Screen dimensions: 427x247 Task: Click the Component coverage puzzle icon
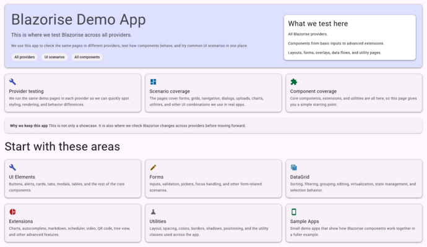coord(293,82)
